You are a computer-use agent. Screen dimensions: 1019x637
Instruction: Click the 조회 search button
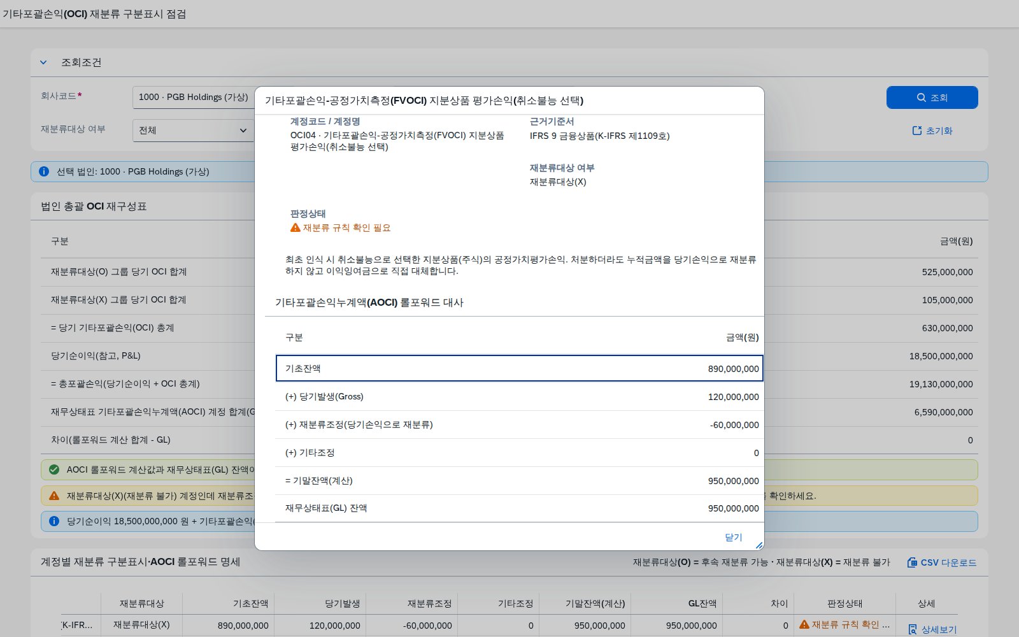tap(932, 97)
